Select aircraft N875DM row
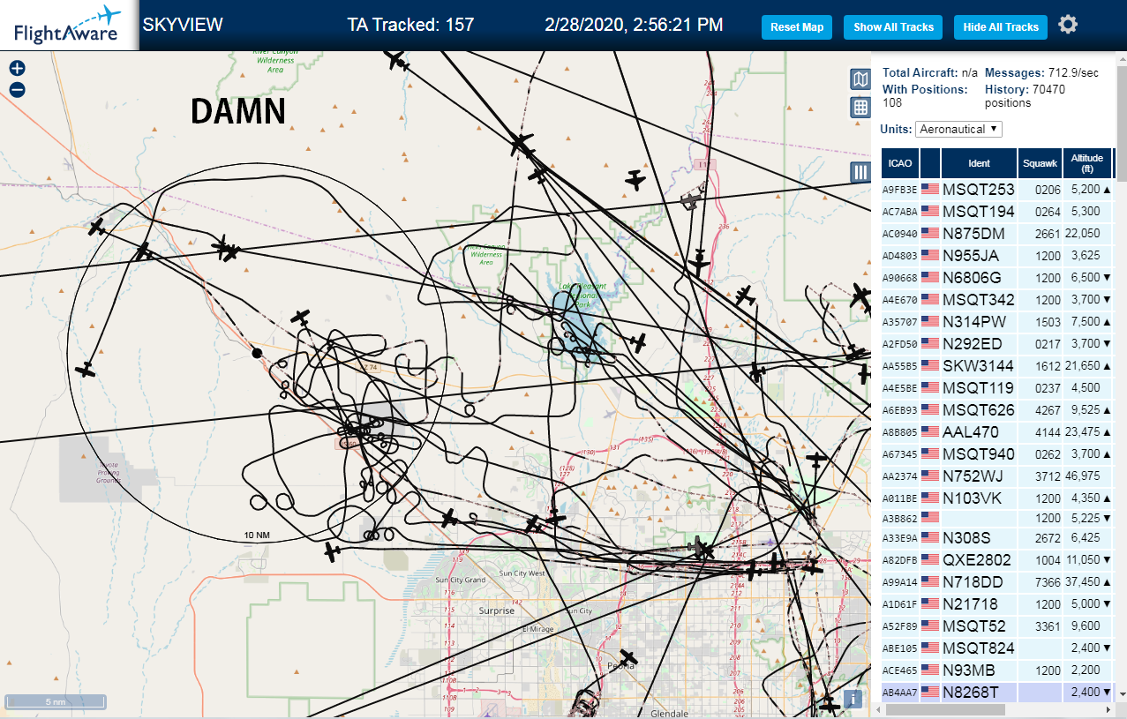The height and width of the screenshot is (719, 1127). tap(997, 233)
